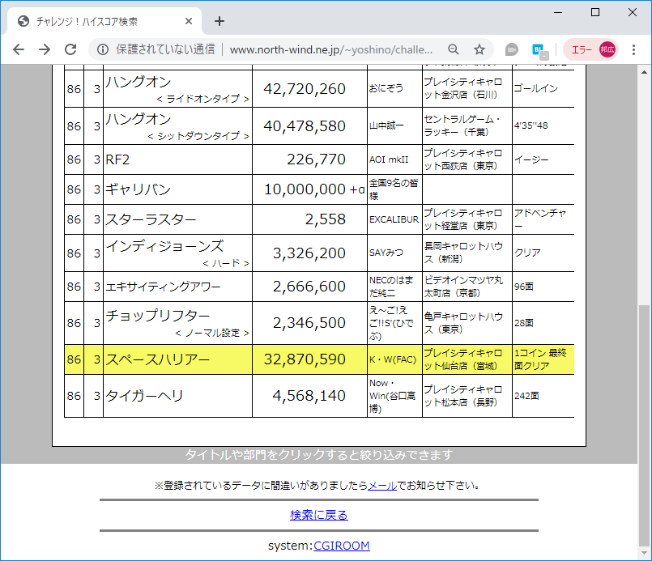Filter scores by ハングオン title
The image size is (652, 561).
pos(138,83)
